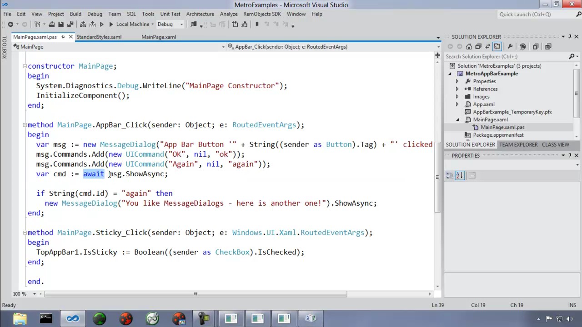Collapse the constructor MainPage code block
This screenshot has width=582, height=327.
pyautogui.click(x=25, y=66)
